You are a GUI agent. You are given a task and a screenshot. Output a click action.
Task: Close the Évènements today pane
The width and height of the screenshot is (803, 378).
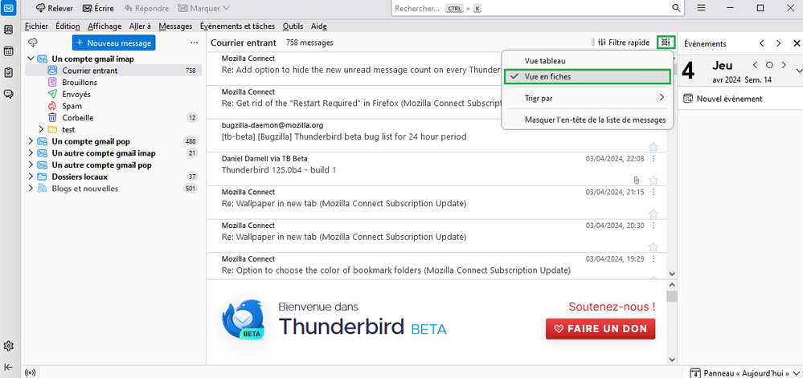coord(797,43)
